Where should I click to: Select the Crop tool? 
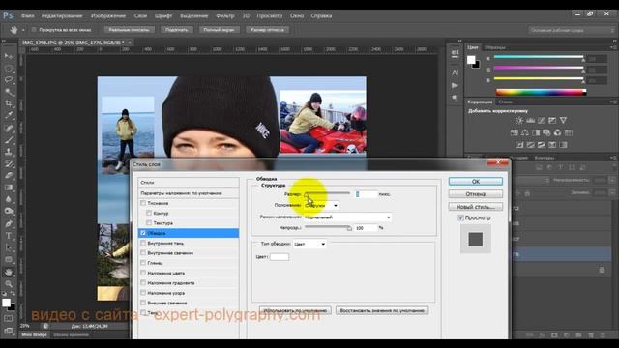click(x=9, y=103)
